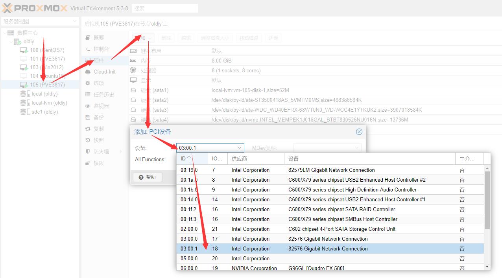Click the Remove (删除) toolbar button
This screenshot has width=502, height=278.
point(166,38)
